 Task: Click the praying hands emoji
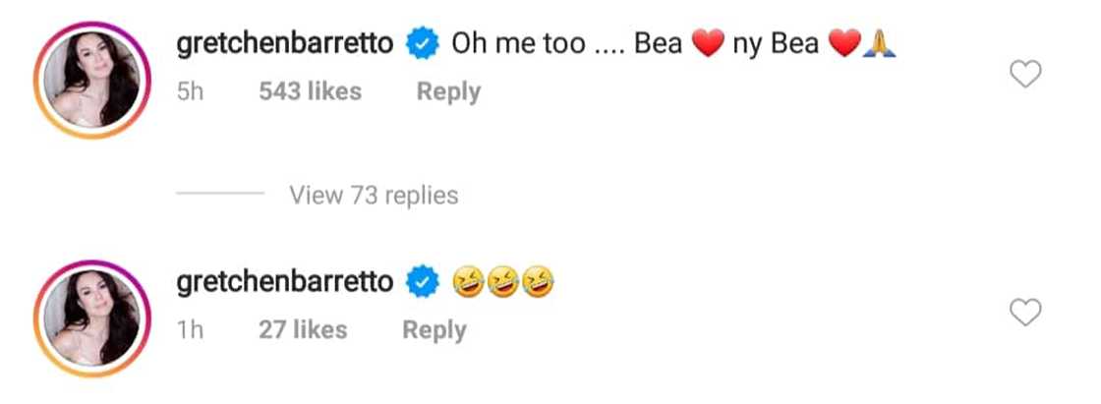(x=875, y=45)
